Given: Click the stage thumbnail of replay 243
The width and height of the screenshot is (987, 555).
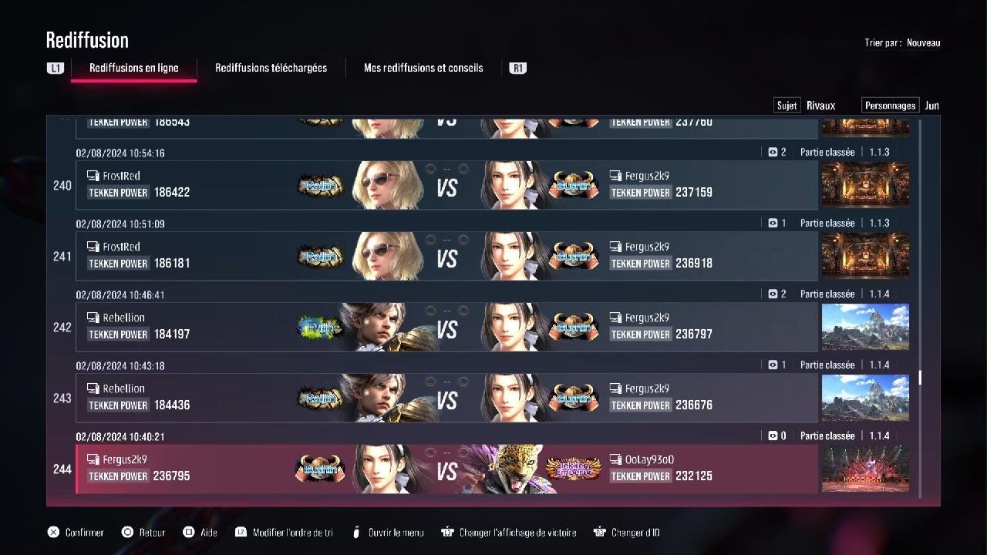Looking at the screenshot, I should click(865, 398).
